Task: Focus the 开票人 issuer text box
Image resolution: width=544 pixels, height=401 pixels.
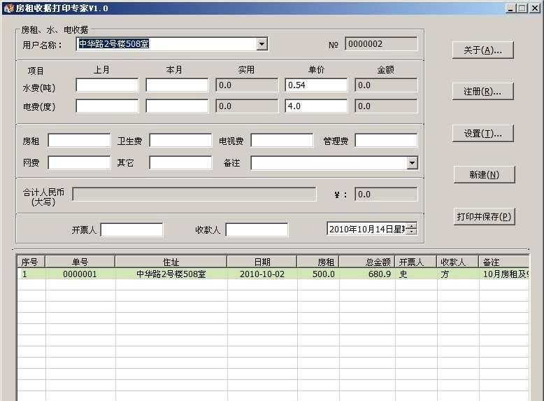Action: click(131, 230)
